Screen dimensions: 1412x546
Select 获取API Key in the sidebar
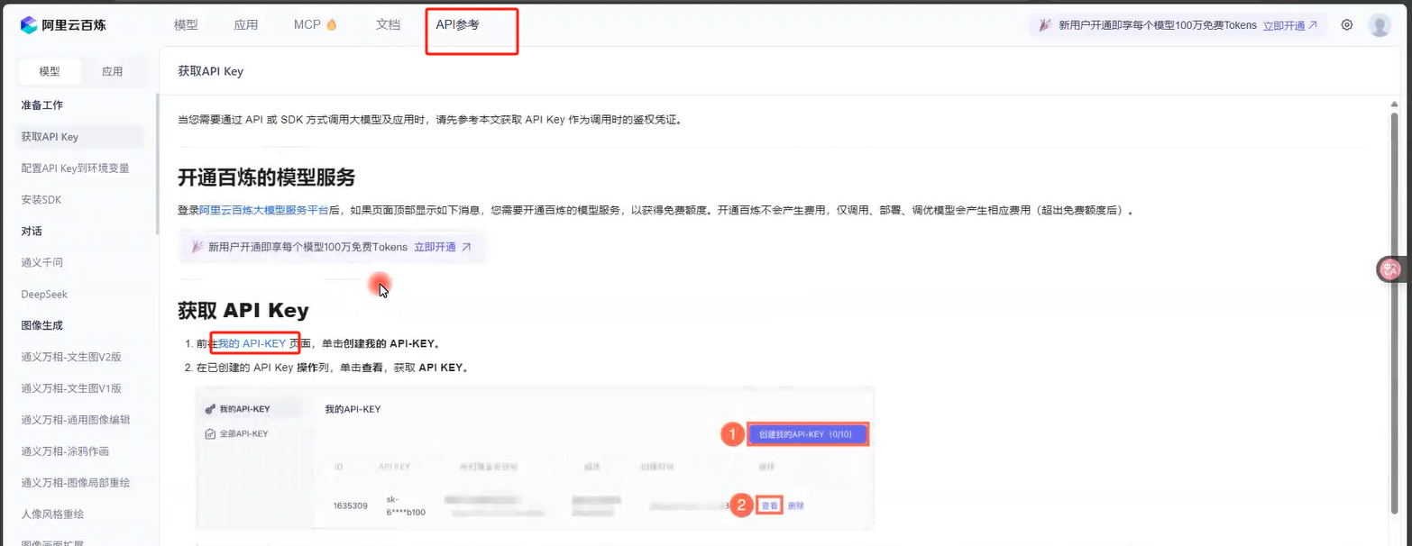coord(82,137)
